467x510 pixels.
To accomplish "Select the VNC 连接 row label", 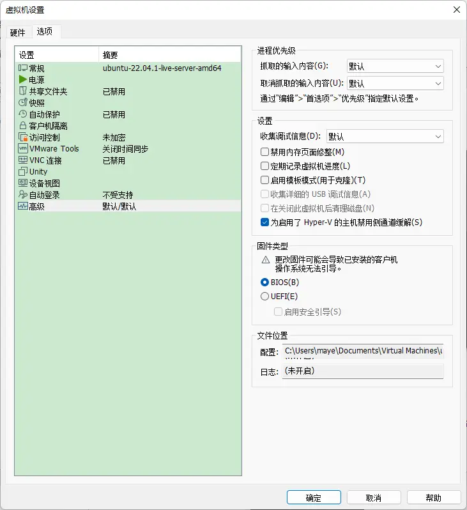I will [45, 160].
